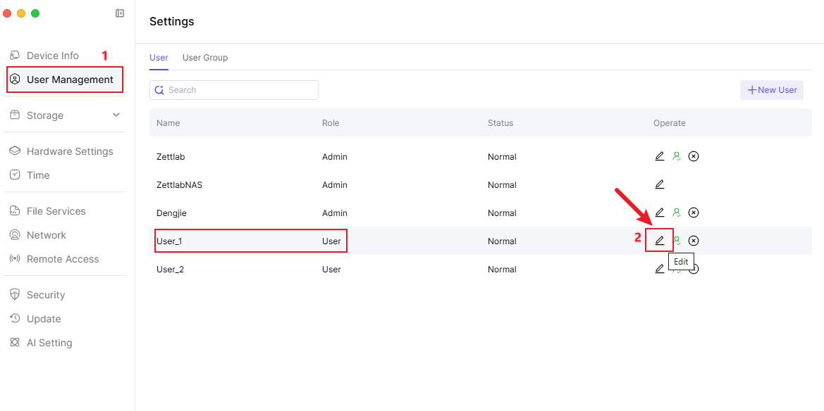The image size is (824, 411).
Task: Click the edit pencil for User_1
Action: tap(660, 241)
